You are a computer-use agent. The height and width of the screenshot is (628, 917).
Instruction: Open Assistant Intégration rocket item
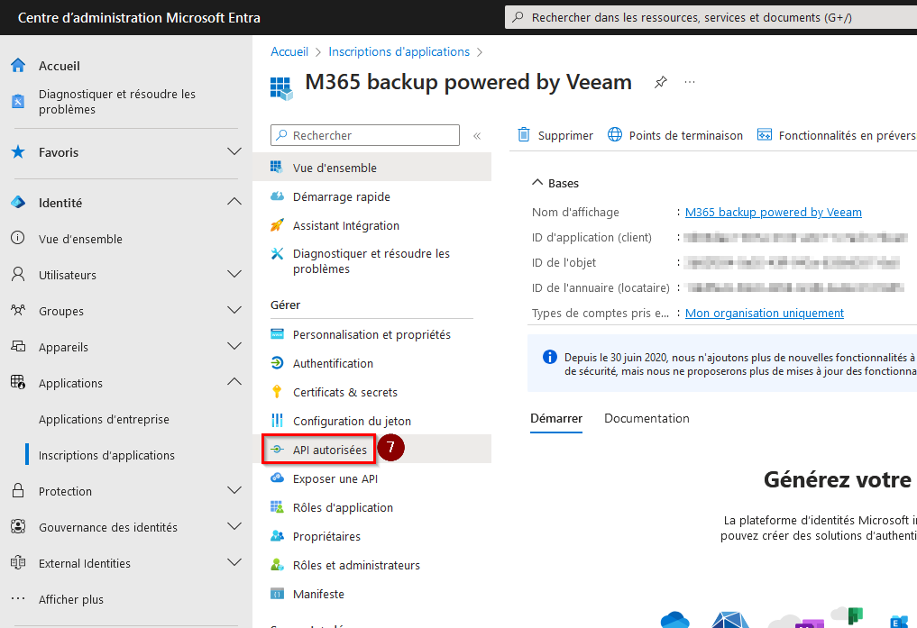click(x=346, y=225)
